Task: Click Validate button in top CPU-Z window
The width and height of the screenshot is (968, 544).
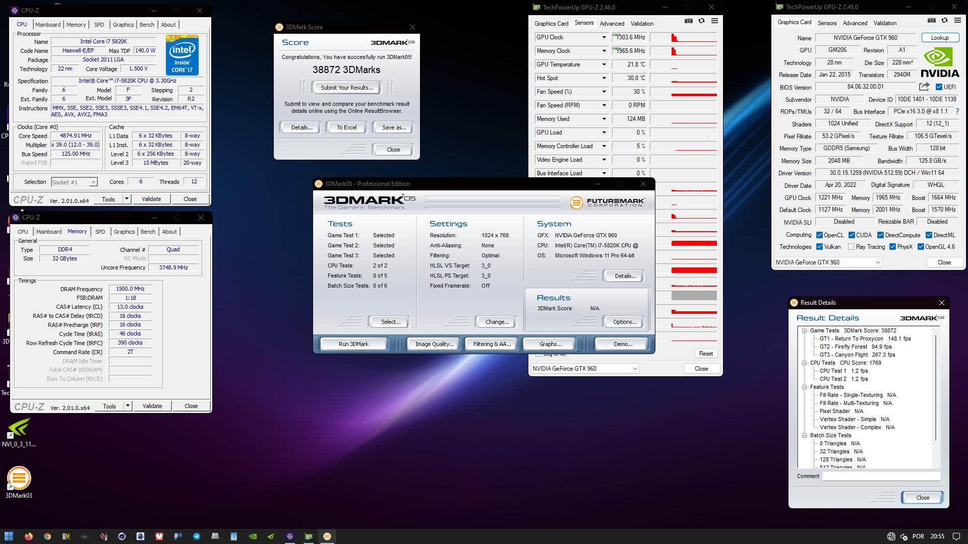Action: point(151,199)
